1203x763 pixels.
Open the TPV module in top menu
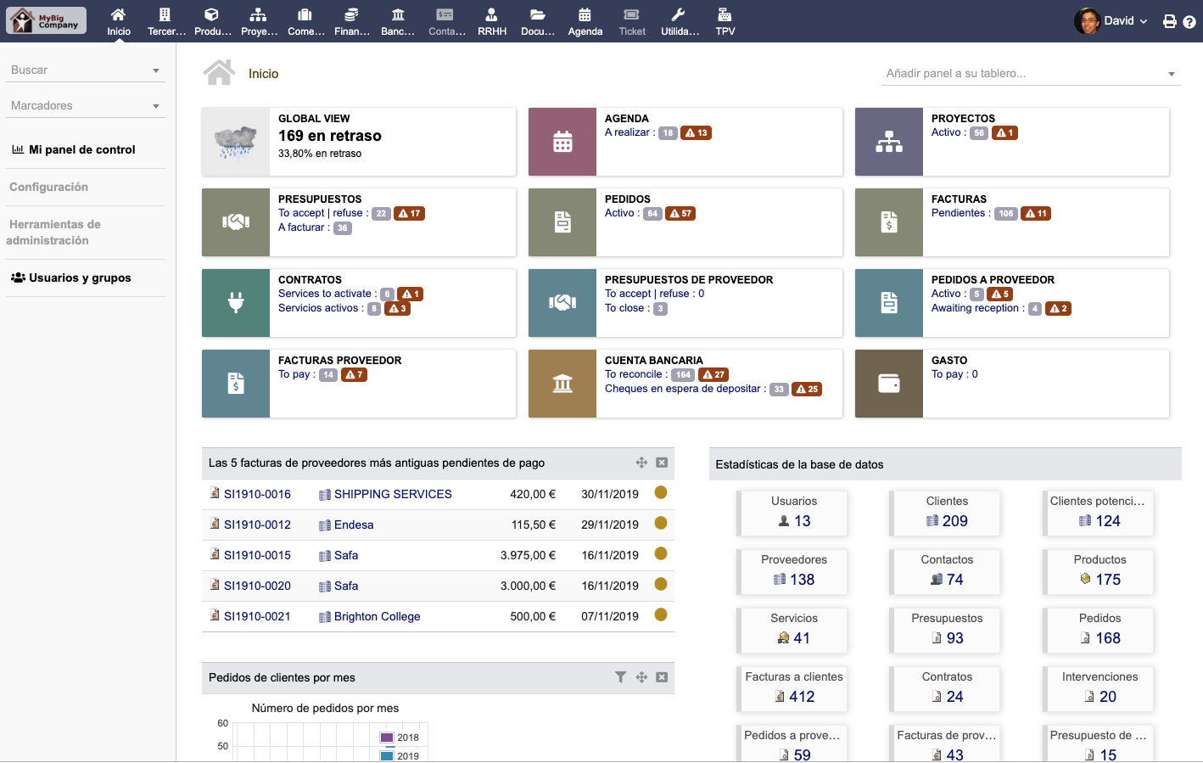(725, 21)
